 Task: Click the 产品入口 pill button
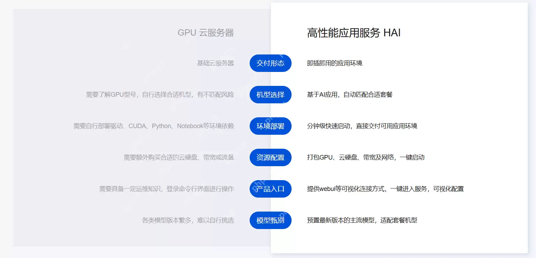[271, 189]
